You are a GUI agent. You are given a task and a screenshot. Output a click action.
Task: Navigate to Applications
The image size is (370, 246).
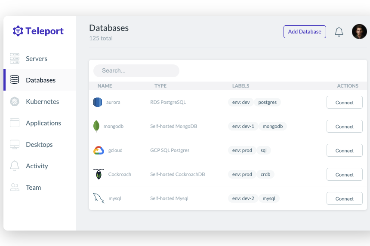point(40,123)
